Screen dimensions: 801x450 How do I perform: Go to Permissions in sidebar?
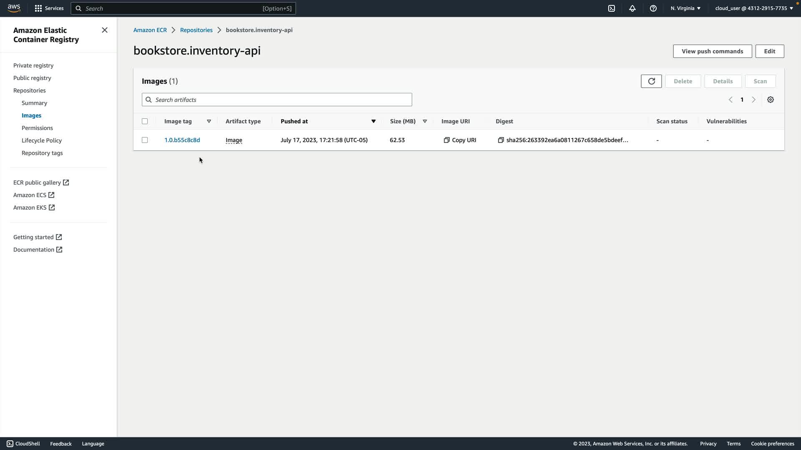[x=37, y=128]
